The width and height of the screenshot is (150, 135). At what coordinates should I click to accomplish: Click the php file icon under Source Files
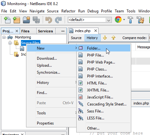(x=22, y=49)
